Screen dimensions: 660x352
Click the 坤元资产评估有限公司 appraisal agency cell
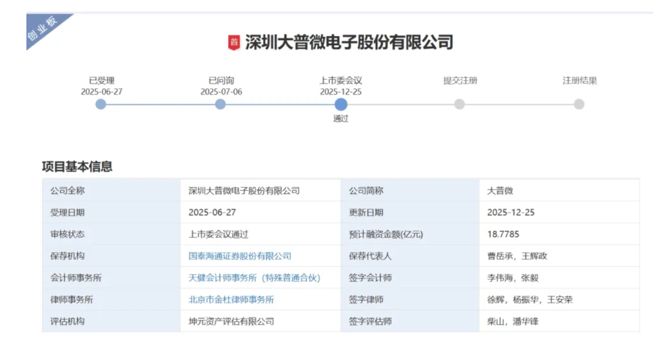point(231,321)
